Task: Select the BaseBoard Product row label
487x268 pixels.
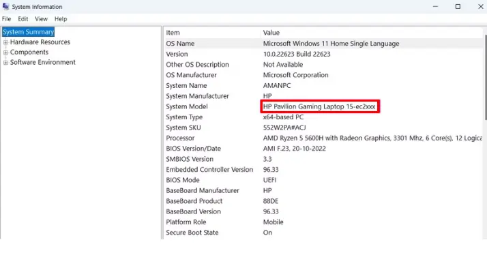Action: pos(194,201)
